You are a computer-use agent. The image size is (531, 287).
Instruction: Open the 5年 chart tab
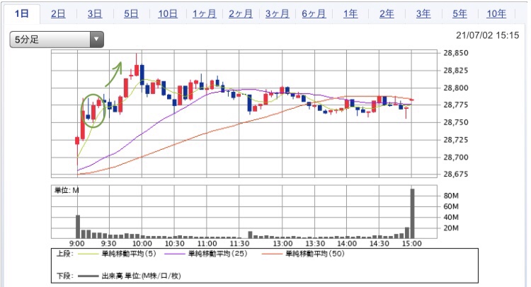459,13
